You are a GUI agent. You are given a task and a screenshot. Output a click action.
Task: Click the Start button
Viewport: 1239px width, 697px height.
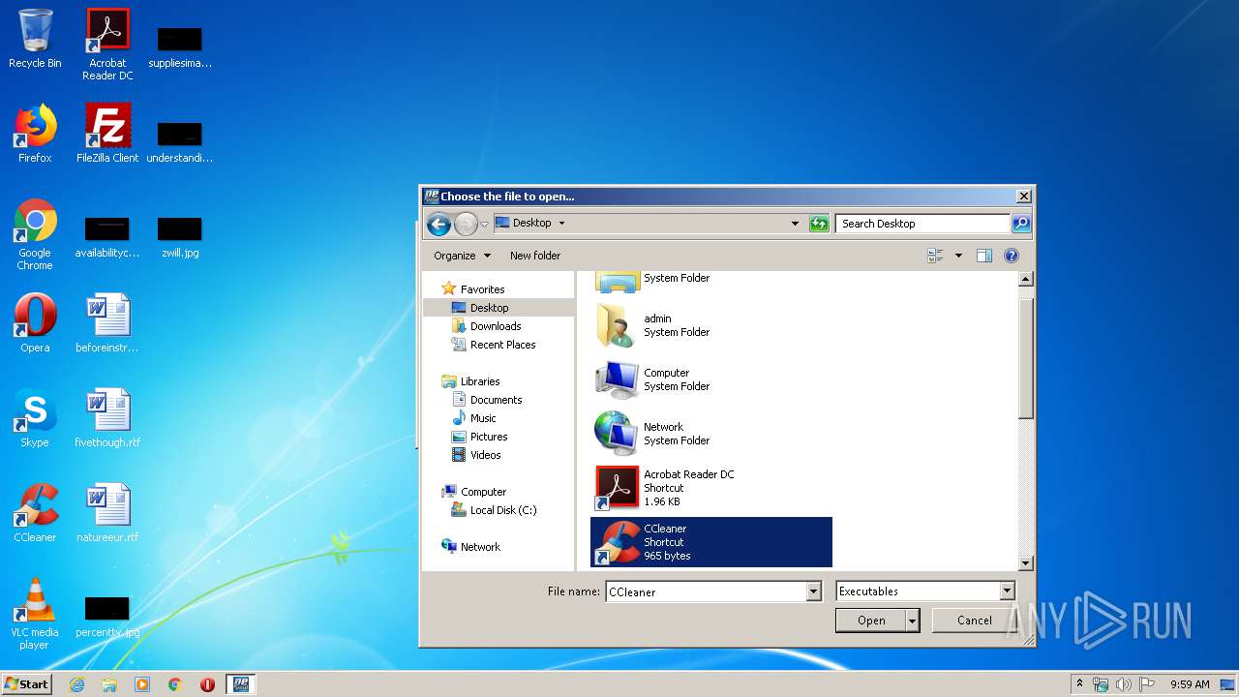coord(26,683)
